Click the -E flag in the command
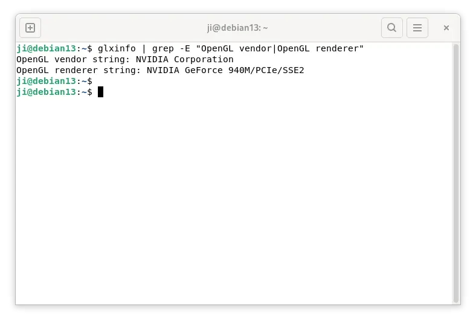476x322 pixels. 185,48
